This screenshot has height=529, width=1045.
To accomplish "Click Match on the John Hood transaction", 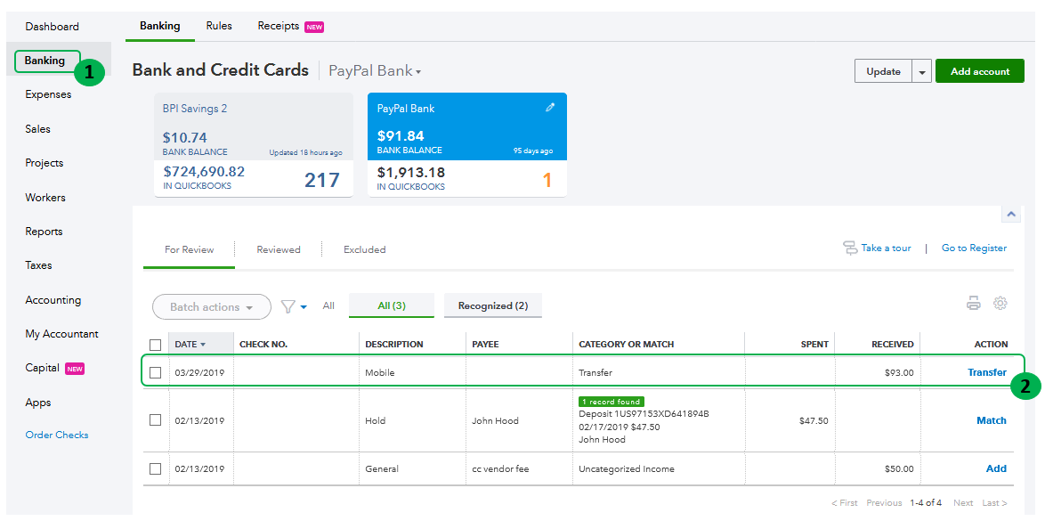I will [x=991, y=419].
